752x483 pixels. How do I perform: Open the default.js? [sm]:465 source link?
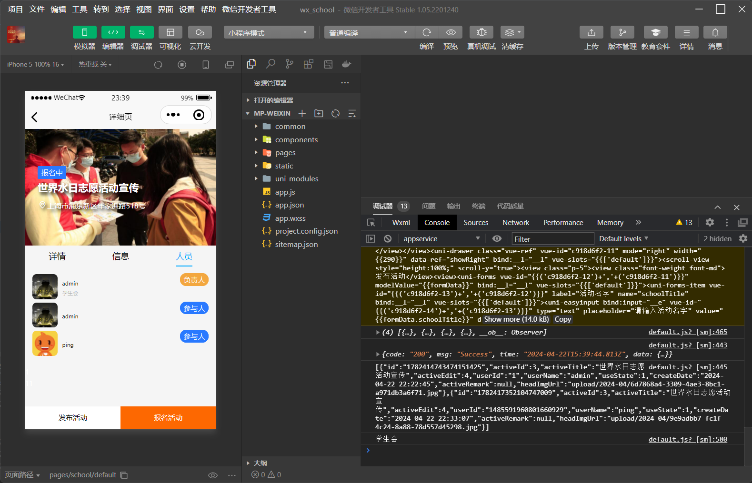tap(688, 332)
